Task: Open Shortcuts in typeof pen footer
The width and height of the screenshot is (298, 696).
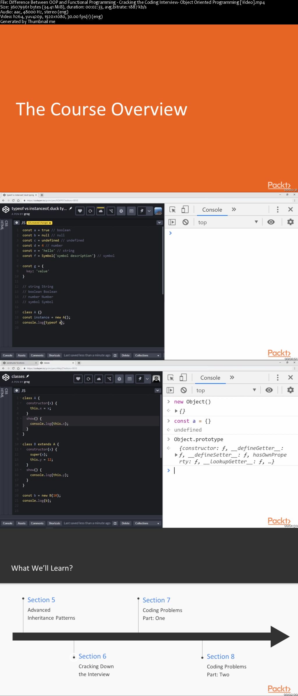Action: [x=54, y=355]
